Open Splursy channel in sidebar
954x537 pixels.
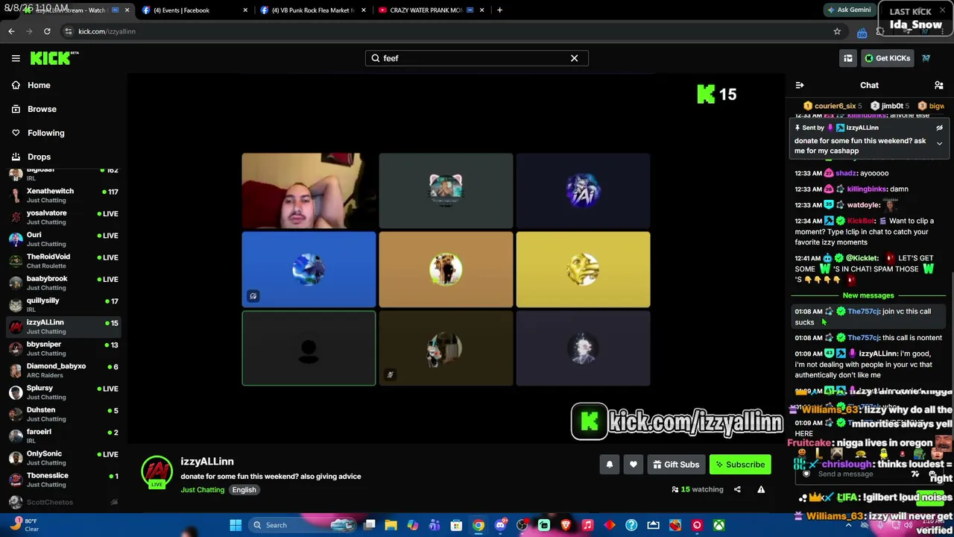[63, 392]
